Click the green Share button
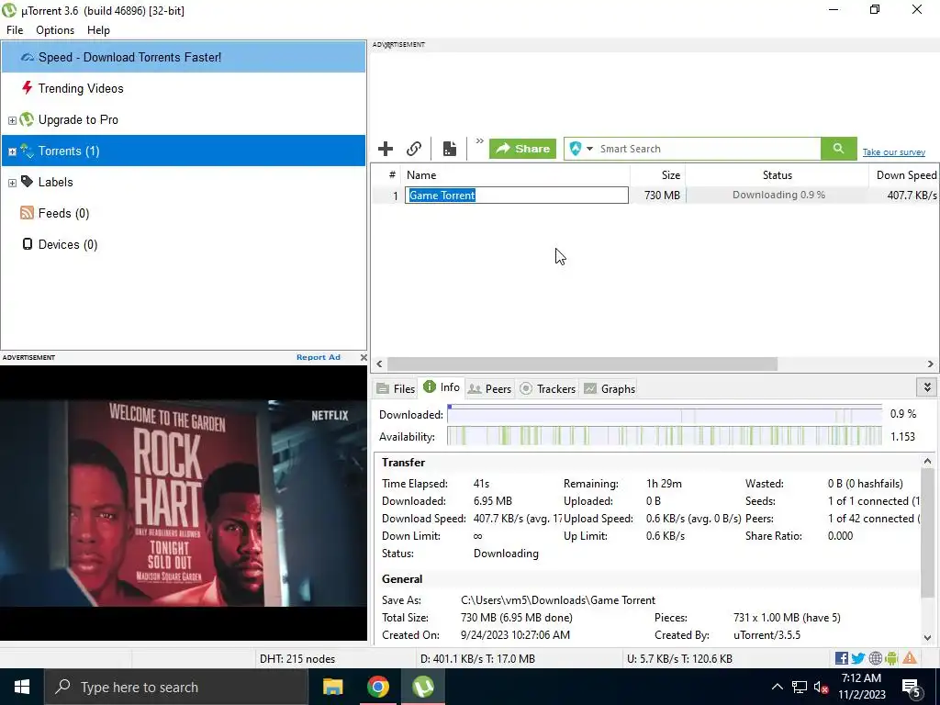The image size is (940, 705). [x=522, y=149]
